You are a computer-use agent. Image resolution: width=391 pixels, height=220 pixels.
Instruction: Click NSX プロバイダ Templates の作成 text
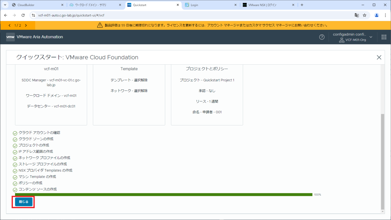click(x=45, y=170)
